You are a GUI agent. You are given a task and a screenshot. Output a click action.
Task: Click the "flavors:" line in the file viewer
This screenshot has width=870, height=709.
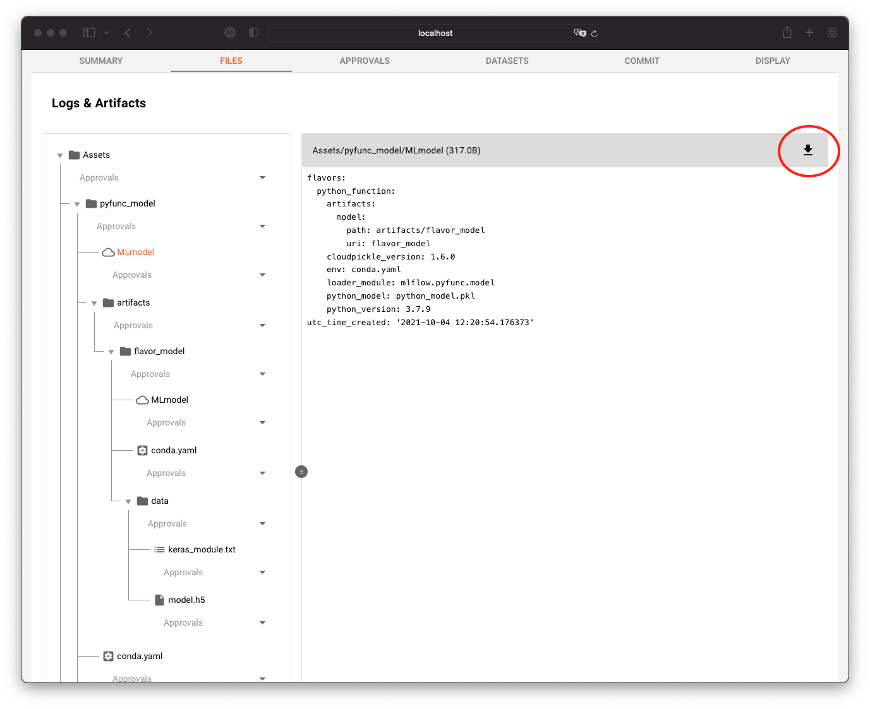click(326, 178)
